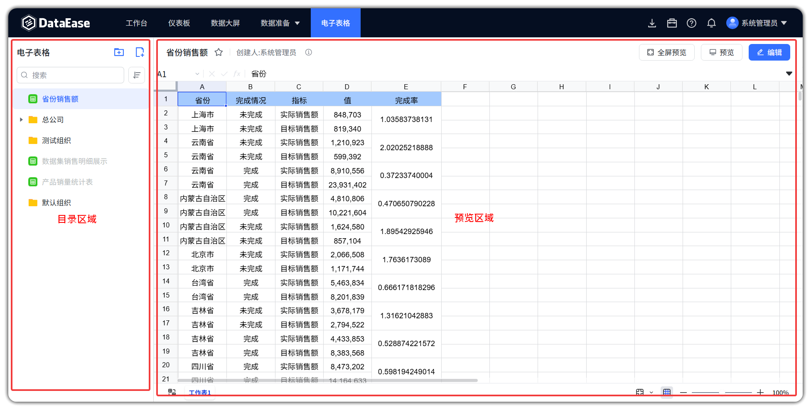
Task: Toggle the gridlines icon in status bar
Action: tap(667, 392)
